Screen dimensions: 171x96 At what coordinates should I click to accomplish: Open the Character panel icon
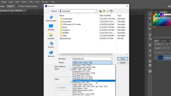pyautogui.click(x=150, y=14)
